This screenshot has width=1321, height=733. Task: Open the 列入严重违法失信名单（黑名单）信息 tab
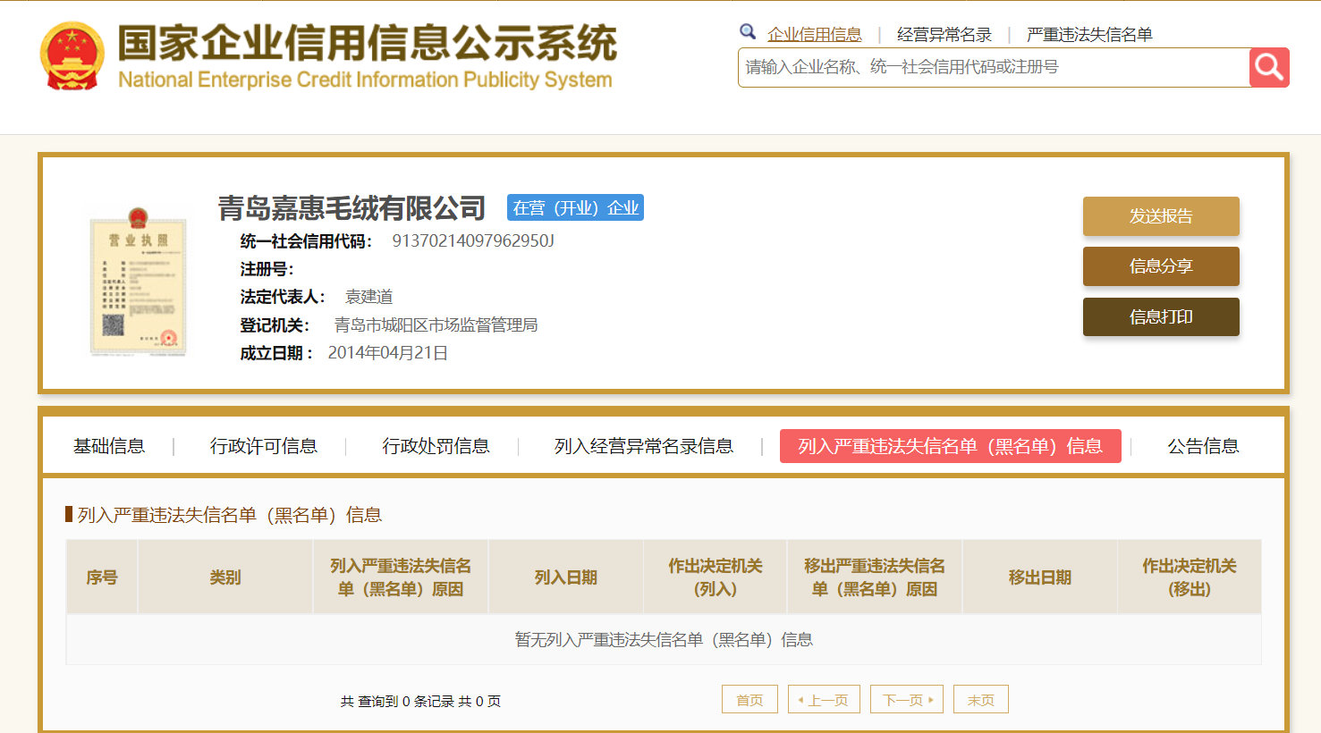point(951,446)
